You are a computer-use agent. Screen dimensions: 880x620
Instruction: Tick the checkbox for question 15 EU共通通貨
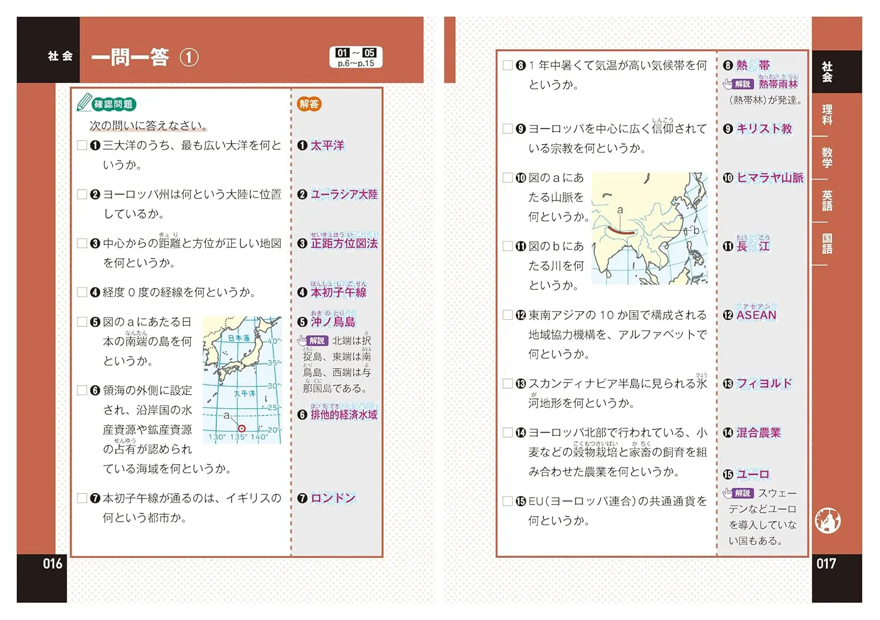(508, 501)
